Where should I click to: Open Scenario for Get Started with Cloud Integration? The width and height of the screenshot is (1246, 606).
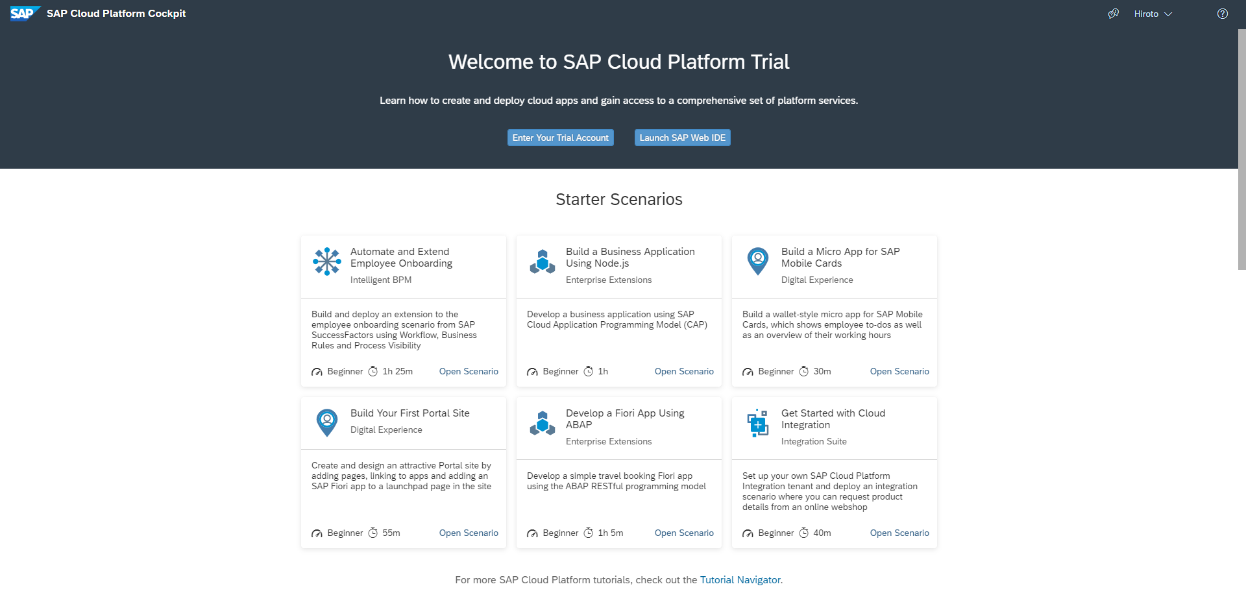(x=899, y=533)
